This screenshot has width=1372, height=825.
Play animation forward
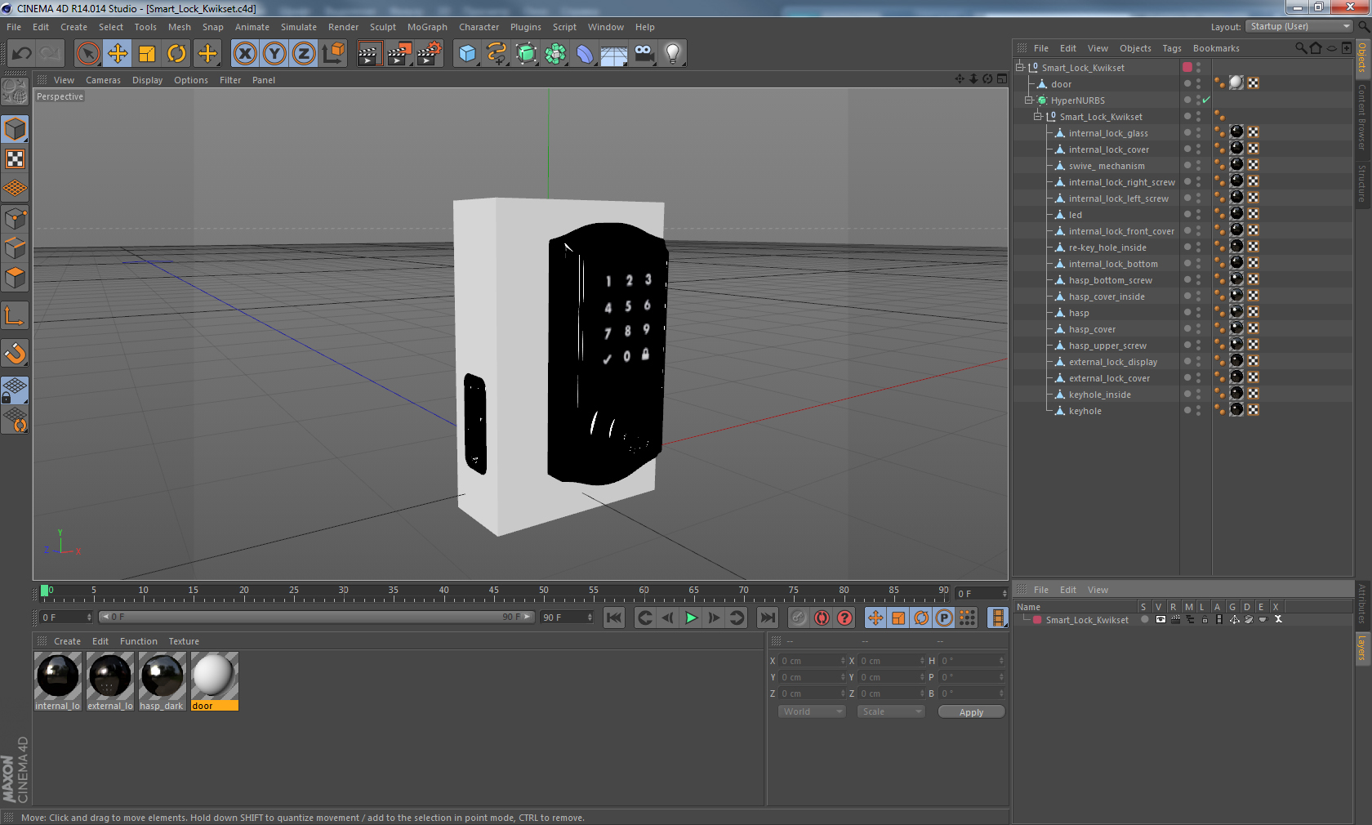pos(691,618)
